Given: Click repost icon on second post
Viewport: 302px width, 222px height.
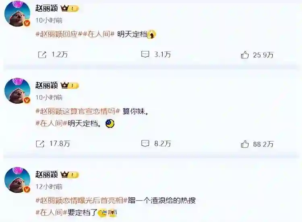Looking at the screenshot, I should tap(40, 144).
